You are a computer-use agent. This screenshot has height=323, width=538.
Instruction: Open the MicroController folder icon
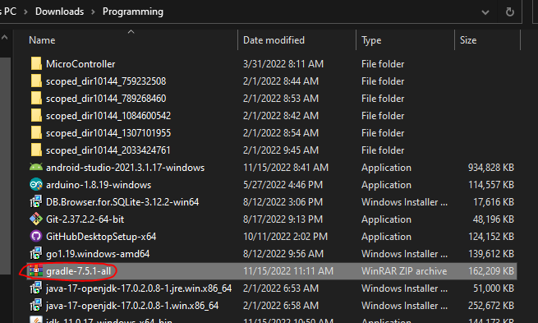36,64
